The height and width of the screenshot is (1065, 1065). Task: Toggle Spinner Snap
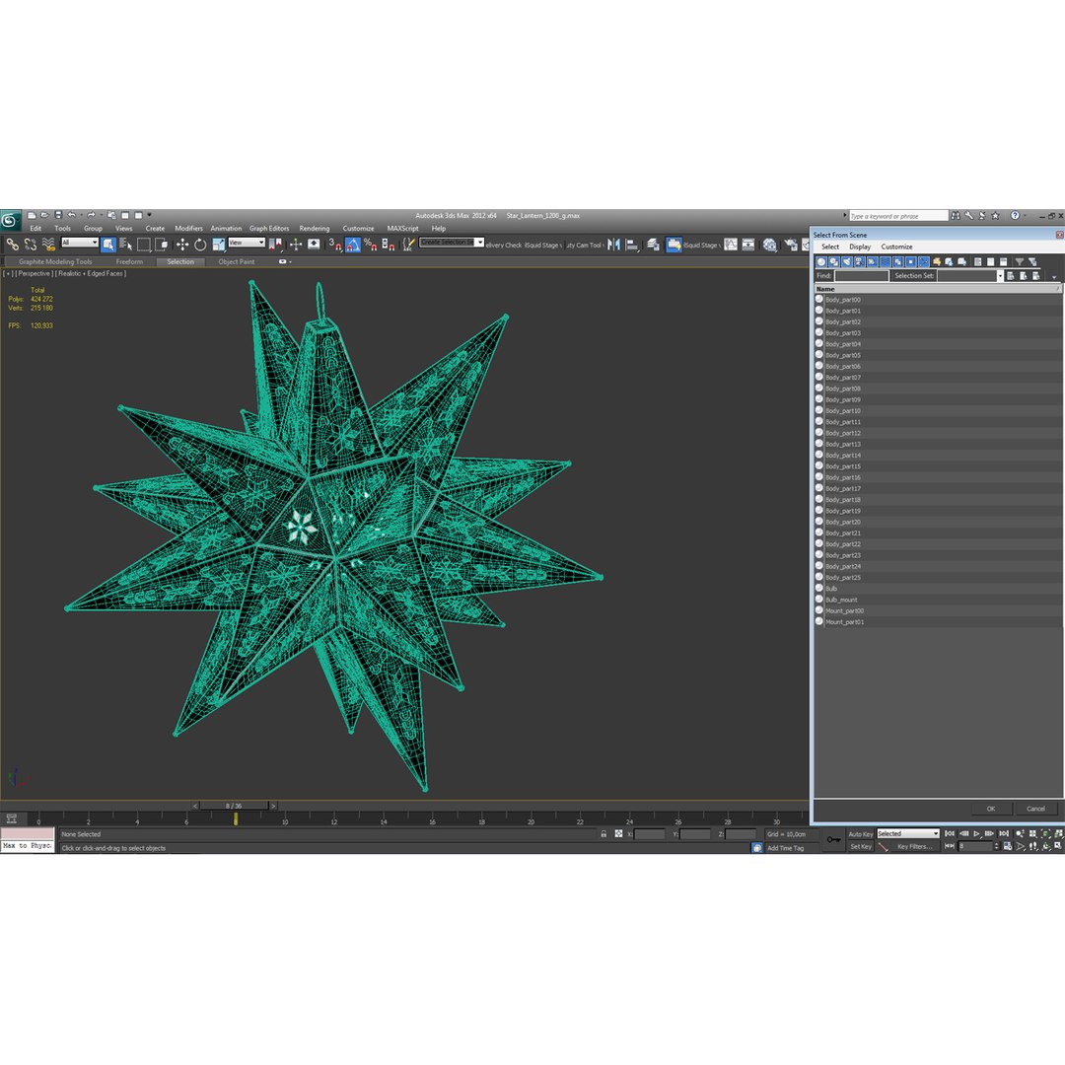tap(388, 244)
